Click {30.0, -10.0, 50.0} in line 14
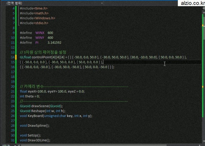 [143, 57]
